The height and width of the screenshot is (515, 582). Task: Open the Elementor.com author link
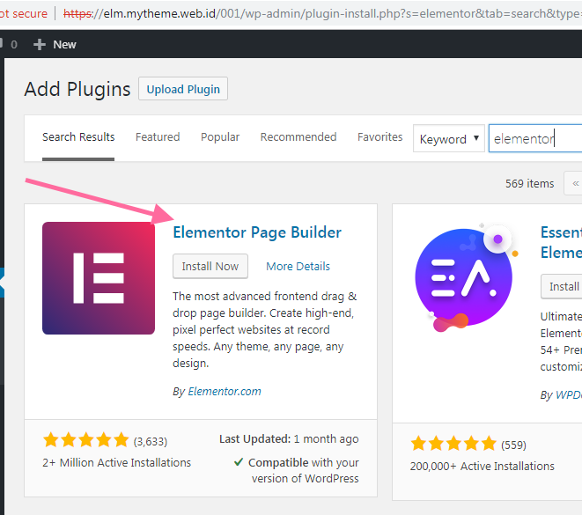coord(225,392)
